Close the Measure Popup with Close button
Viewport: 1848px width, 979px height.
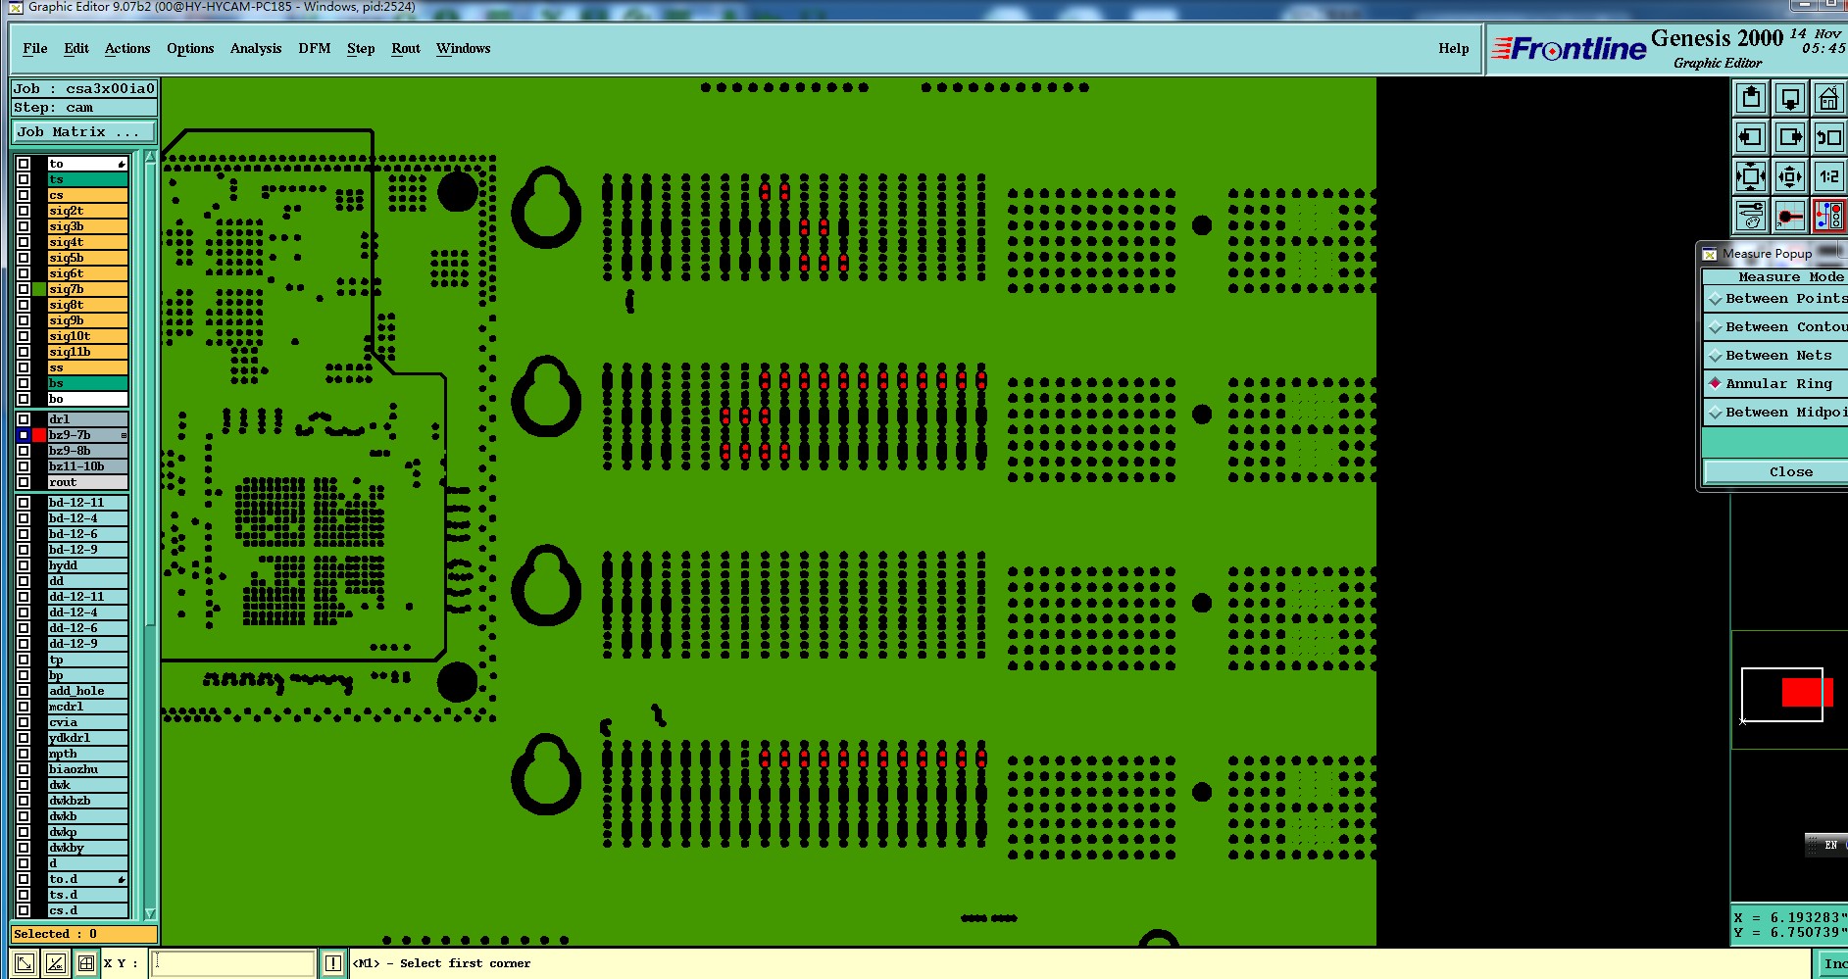[1776, 472]
